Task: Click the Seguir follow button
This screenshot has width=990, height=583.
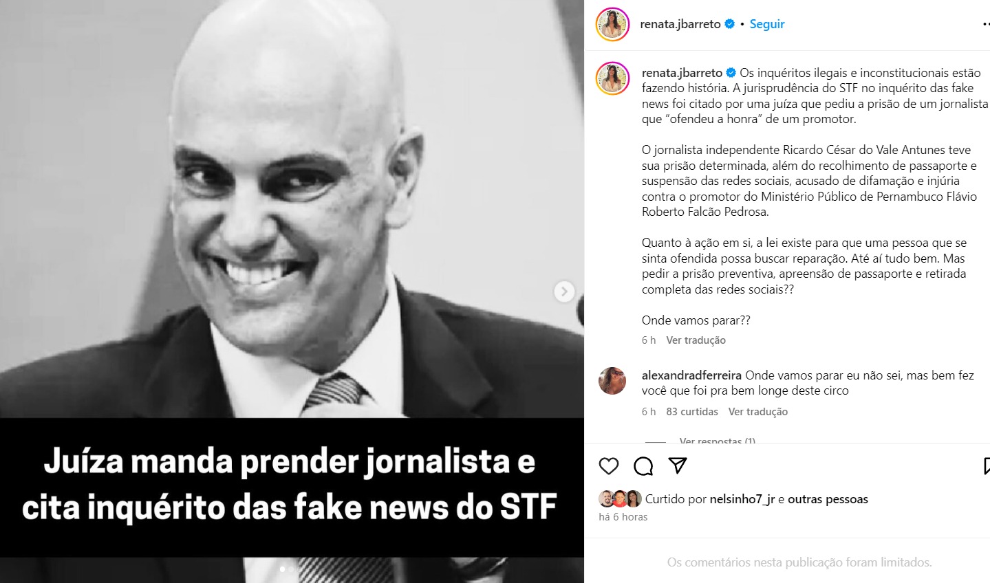Action: coord(767,24)
